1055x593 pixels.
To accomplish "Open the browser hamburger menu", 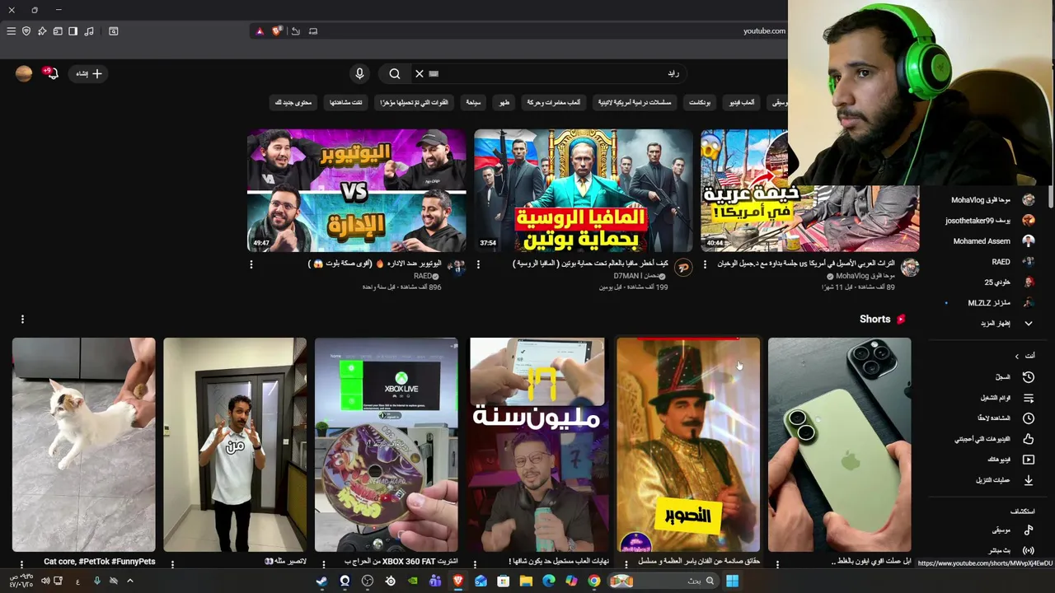I will point(11,31).
